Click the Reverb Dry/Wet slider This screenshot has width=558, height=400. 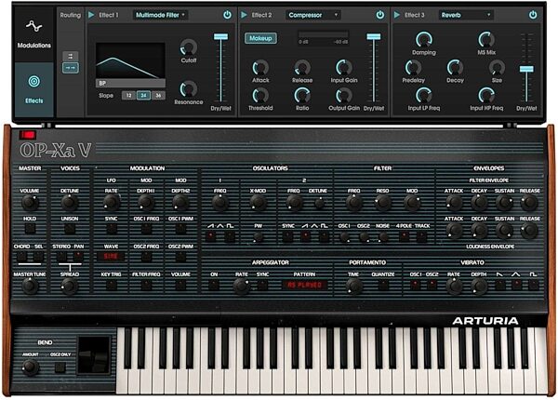point(526,68)
